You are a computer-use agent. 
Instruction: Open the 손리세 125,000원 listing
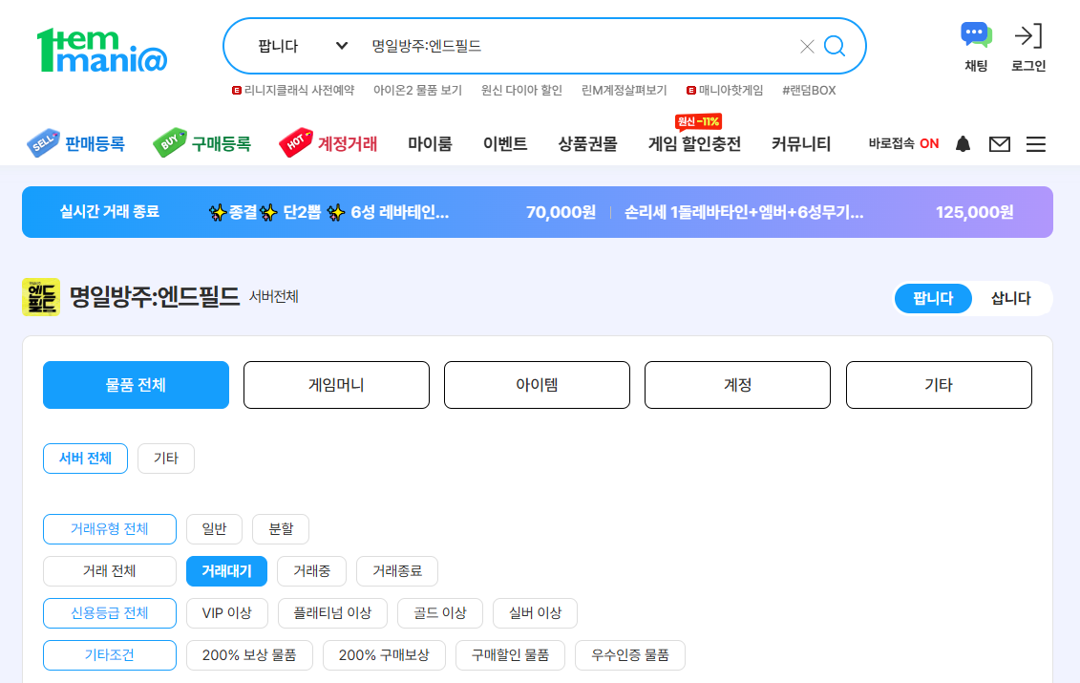pos(818,212)
